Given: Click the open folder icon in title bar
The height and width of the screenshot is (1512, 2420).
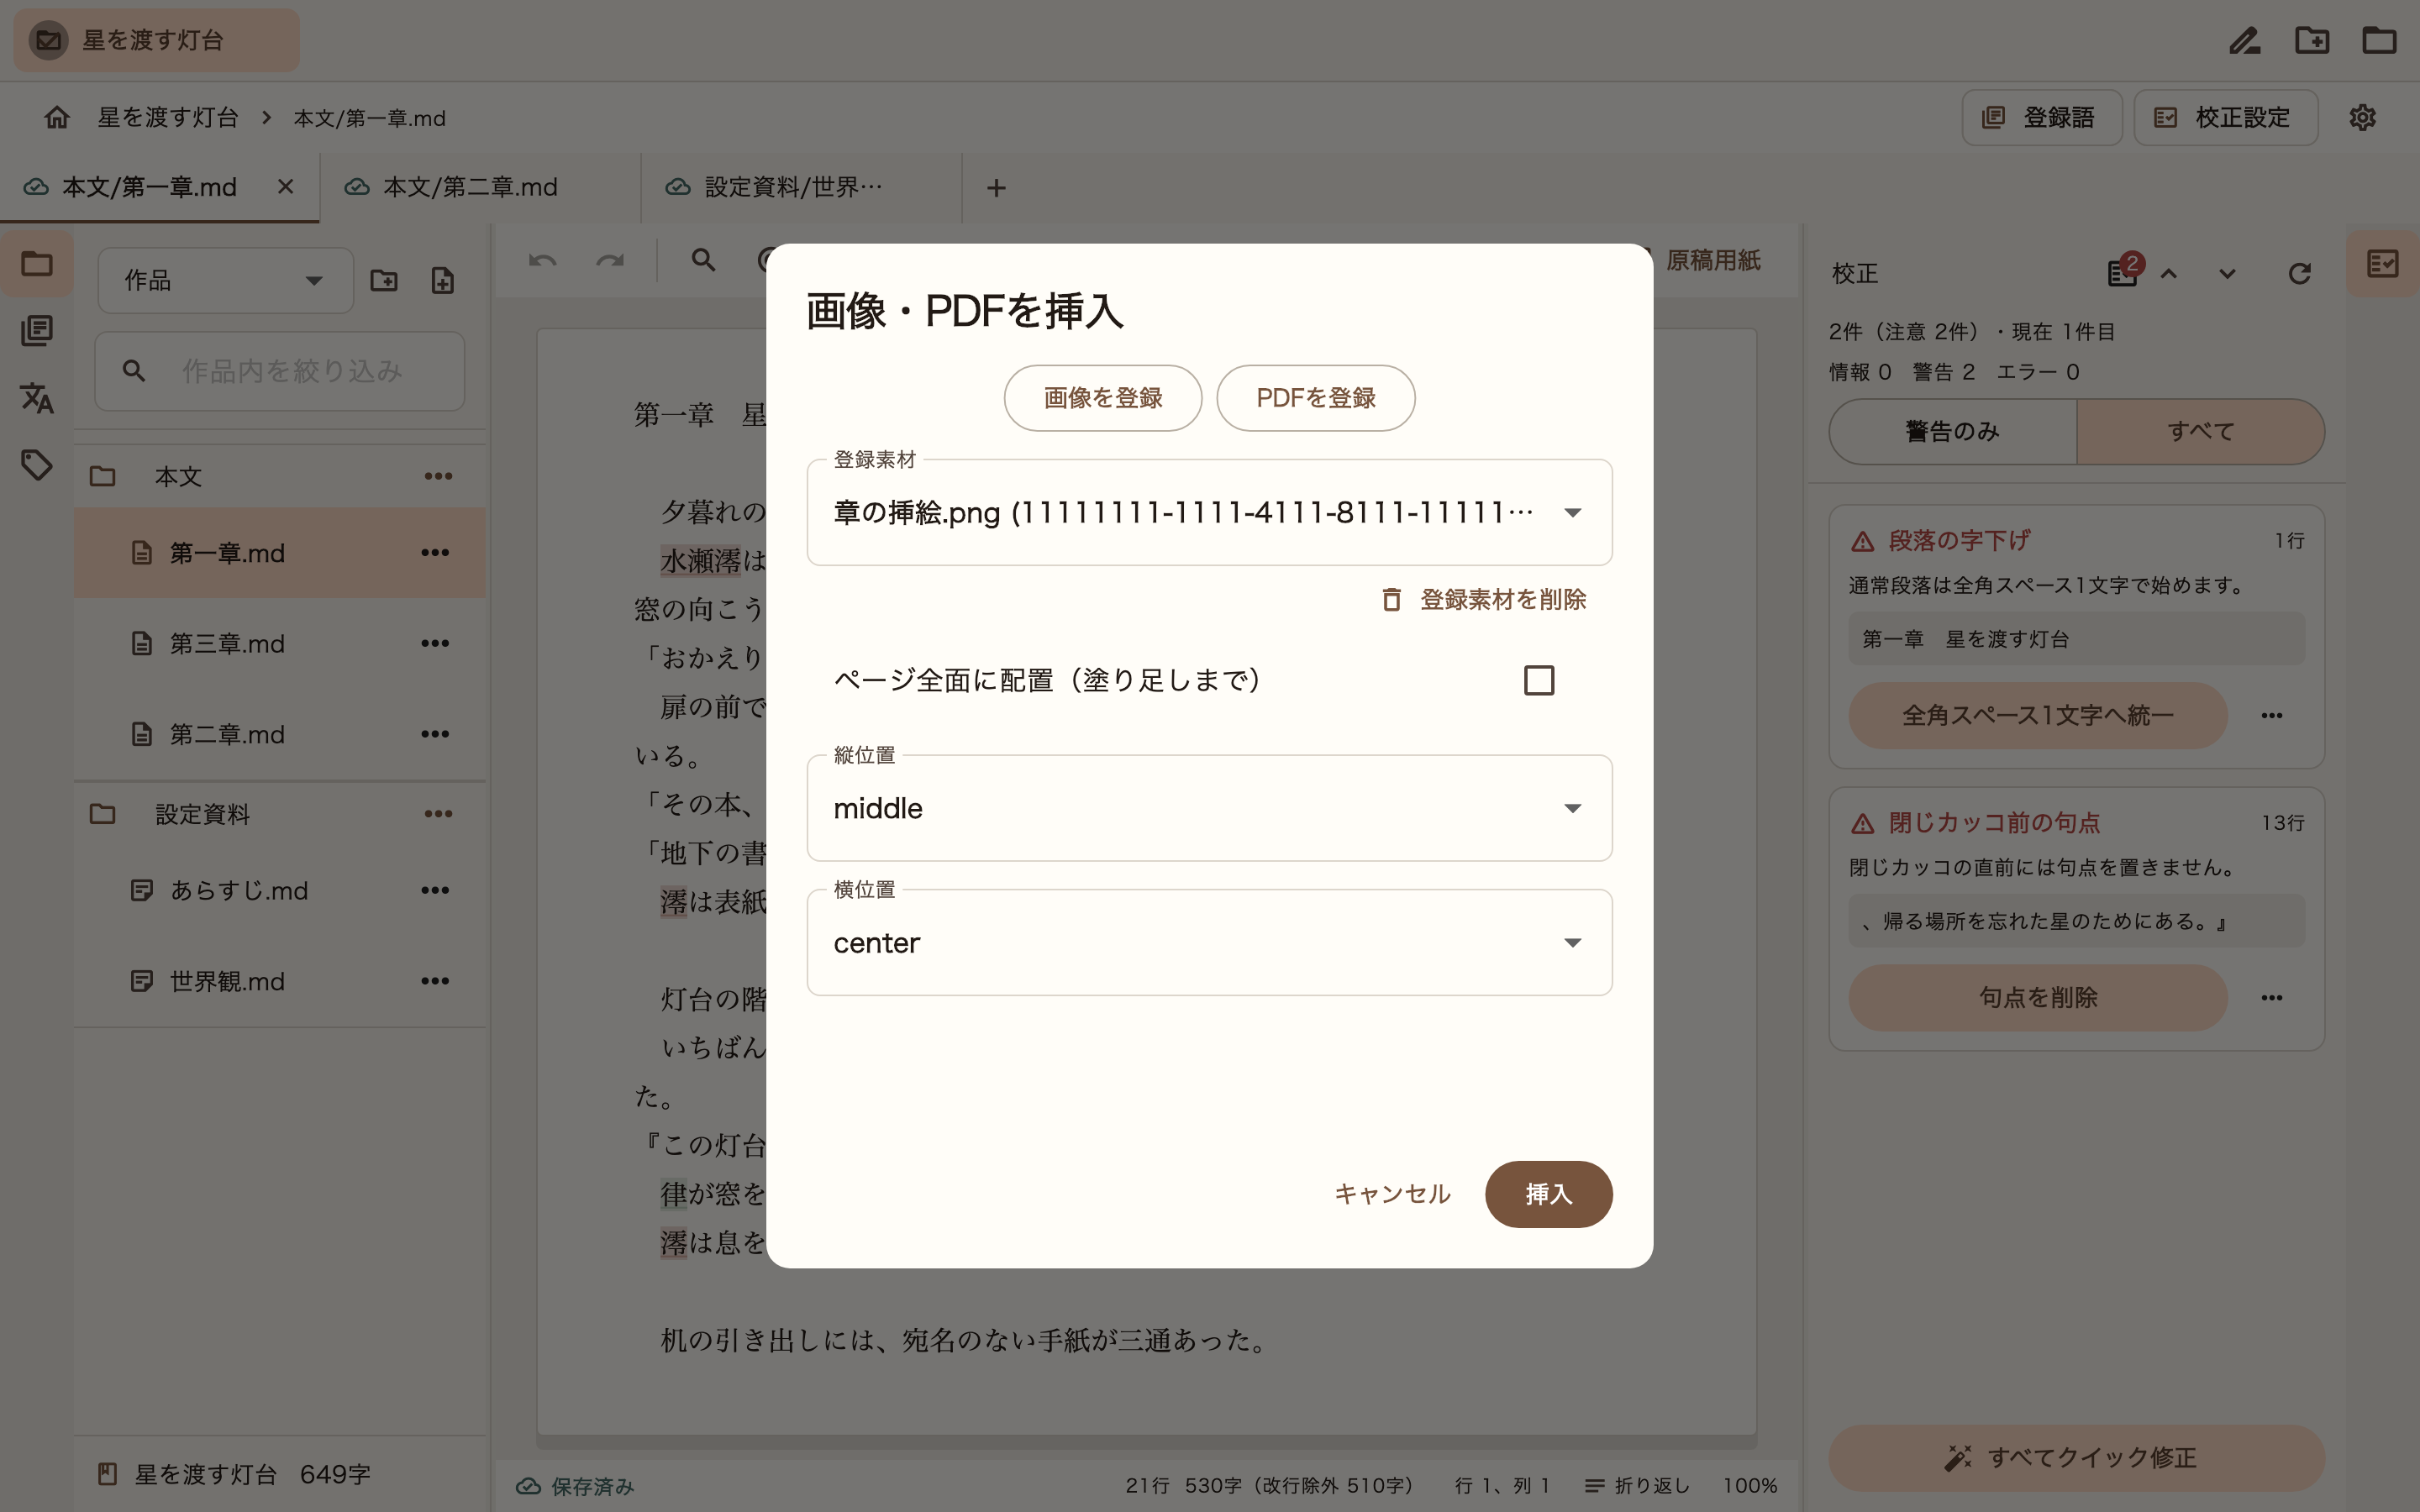Looking at the screenshot, I should click(2379, 41).
